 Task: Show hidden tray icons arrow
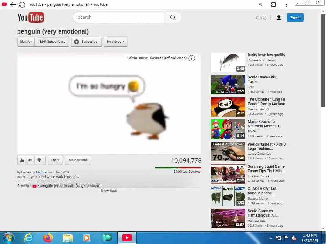tap(271, 238)
